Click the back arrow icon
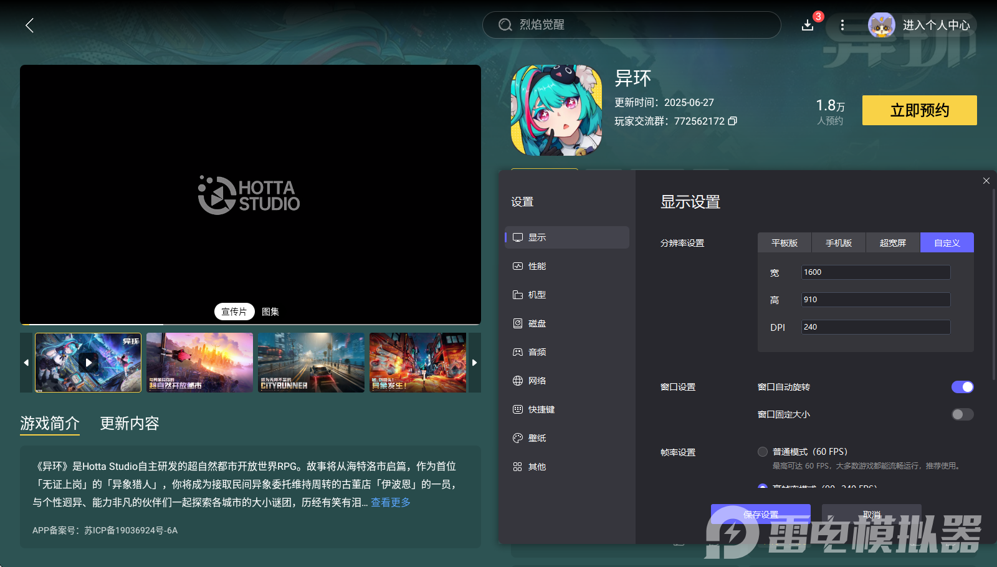Image resolution: width=997 pixels, height=567 pixels. 29,25
